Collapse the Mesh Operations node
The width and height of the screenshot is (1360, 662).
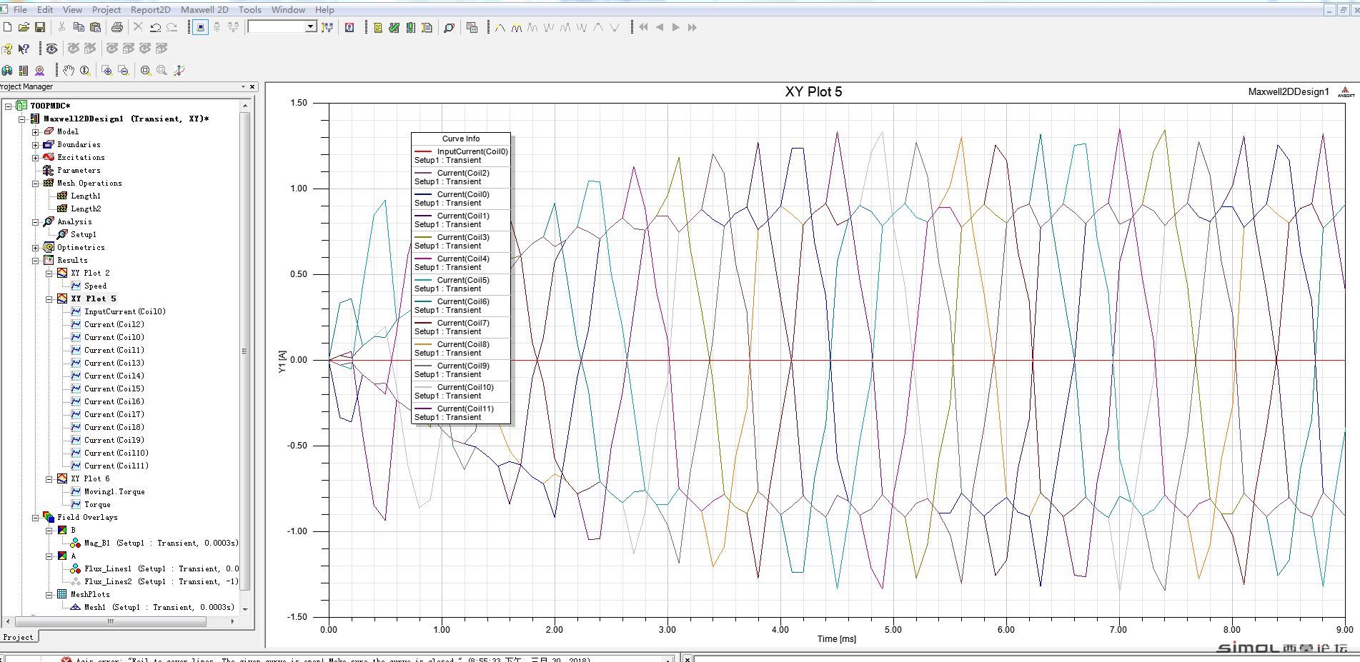tap(35, 183)
